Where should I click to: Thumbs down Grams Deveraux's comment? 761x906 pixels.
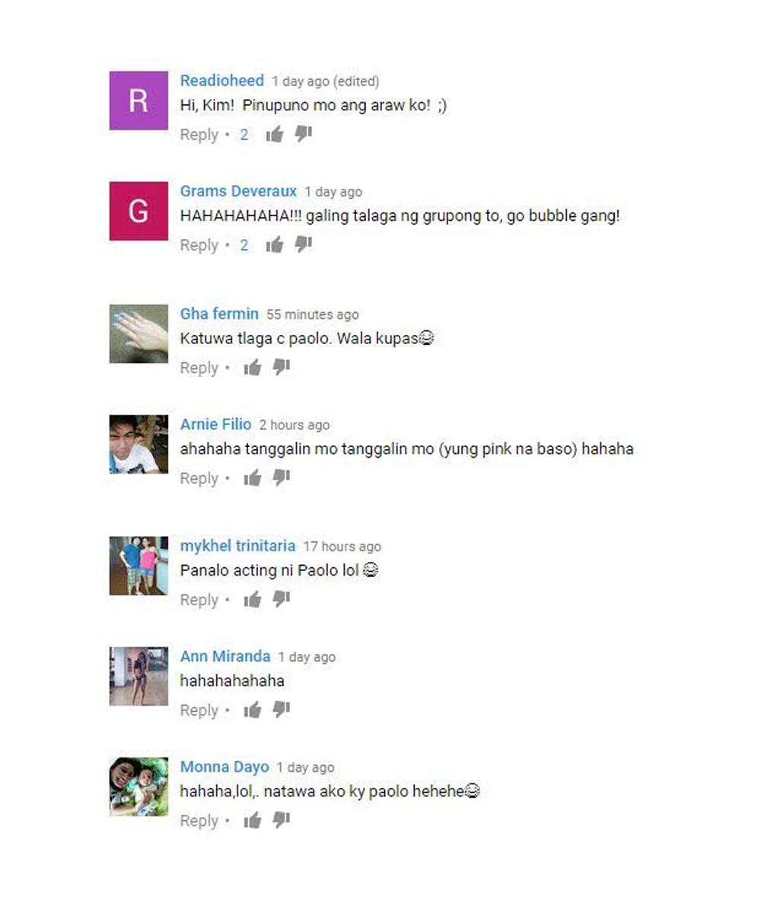click(303, 244)
